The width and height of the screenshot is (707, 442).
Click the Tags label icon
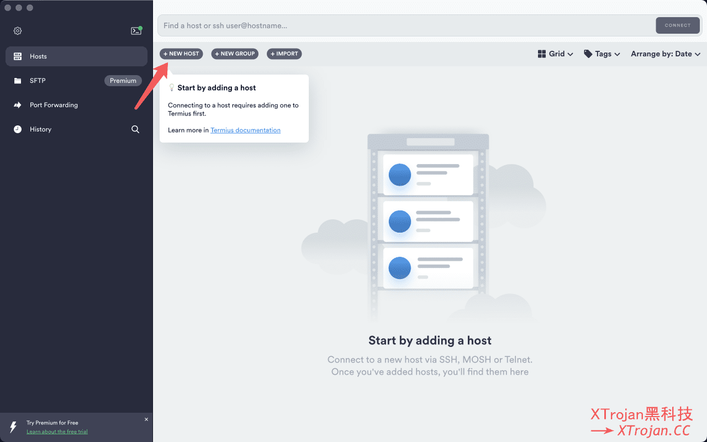pyautogui.click(x=588, y=54)
